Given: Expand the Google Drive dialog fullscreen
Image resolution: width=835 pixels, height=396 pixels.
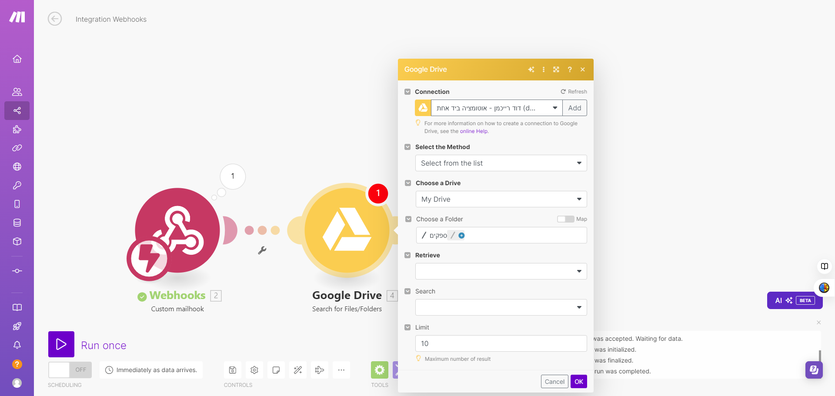Looking at the screenshot, I should pos(556,70).
